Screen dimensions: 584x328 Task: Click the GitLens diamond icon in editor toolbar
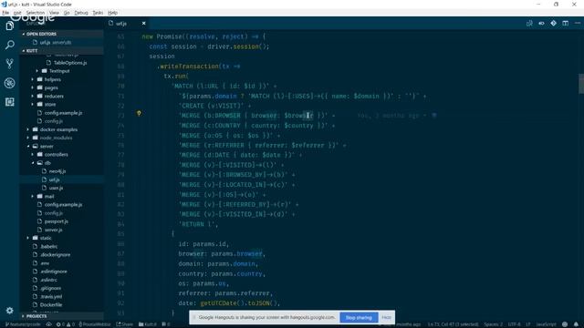tap(554, 23)
